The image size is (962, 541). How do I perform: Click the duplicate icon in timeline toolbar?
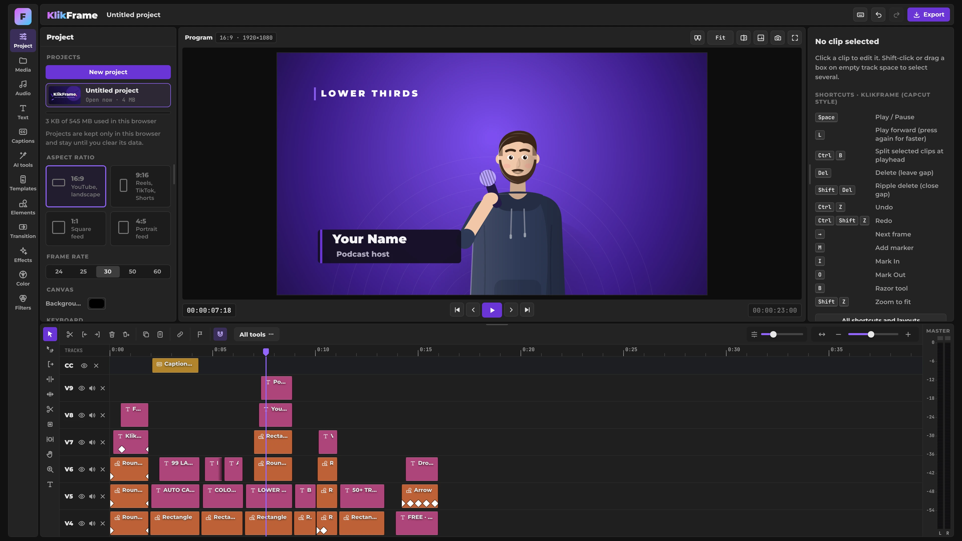[x=146, y=335]
